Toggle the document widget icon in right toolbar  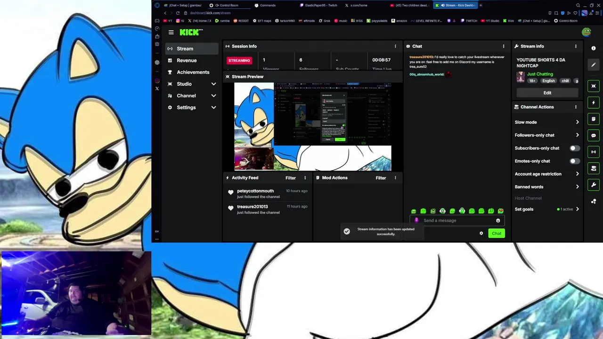(x=594, y=119)
